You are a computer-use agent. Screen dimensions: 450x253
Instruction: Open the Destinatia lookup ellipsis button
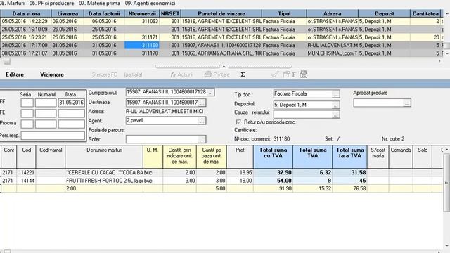pos(202,103)
